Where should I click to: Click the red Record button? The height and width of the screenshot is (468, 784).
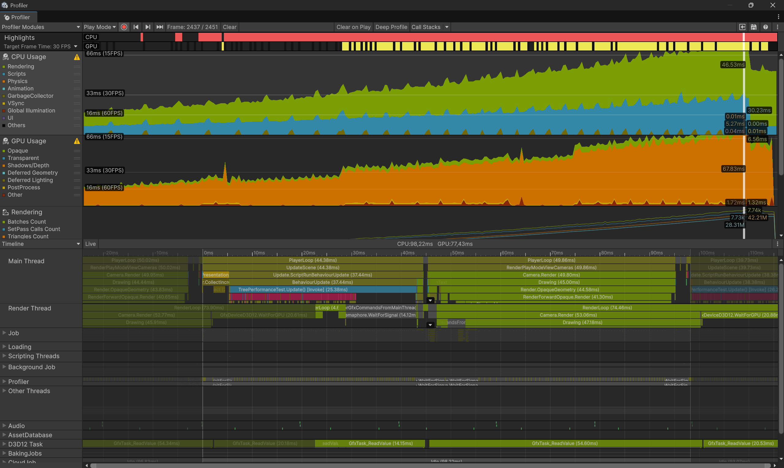124,27
